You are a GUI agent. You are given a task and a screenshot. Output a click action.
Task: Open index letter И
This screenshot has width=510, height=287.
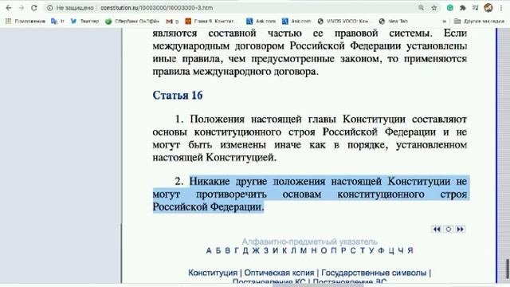tap(276, 250)
